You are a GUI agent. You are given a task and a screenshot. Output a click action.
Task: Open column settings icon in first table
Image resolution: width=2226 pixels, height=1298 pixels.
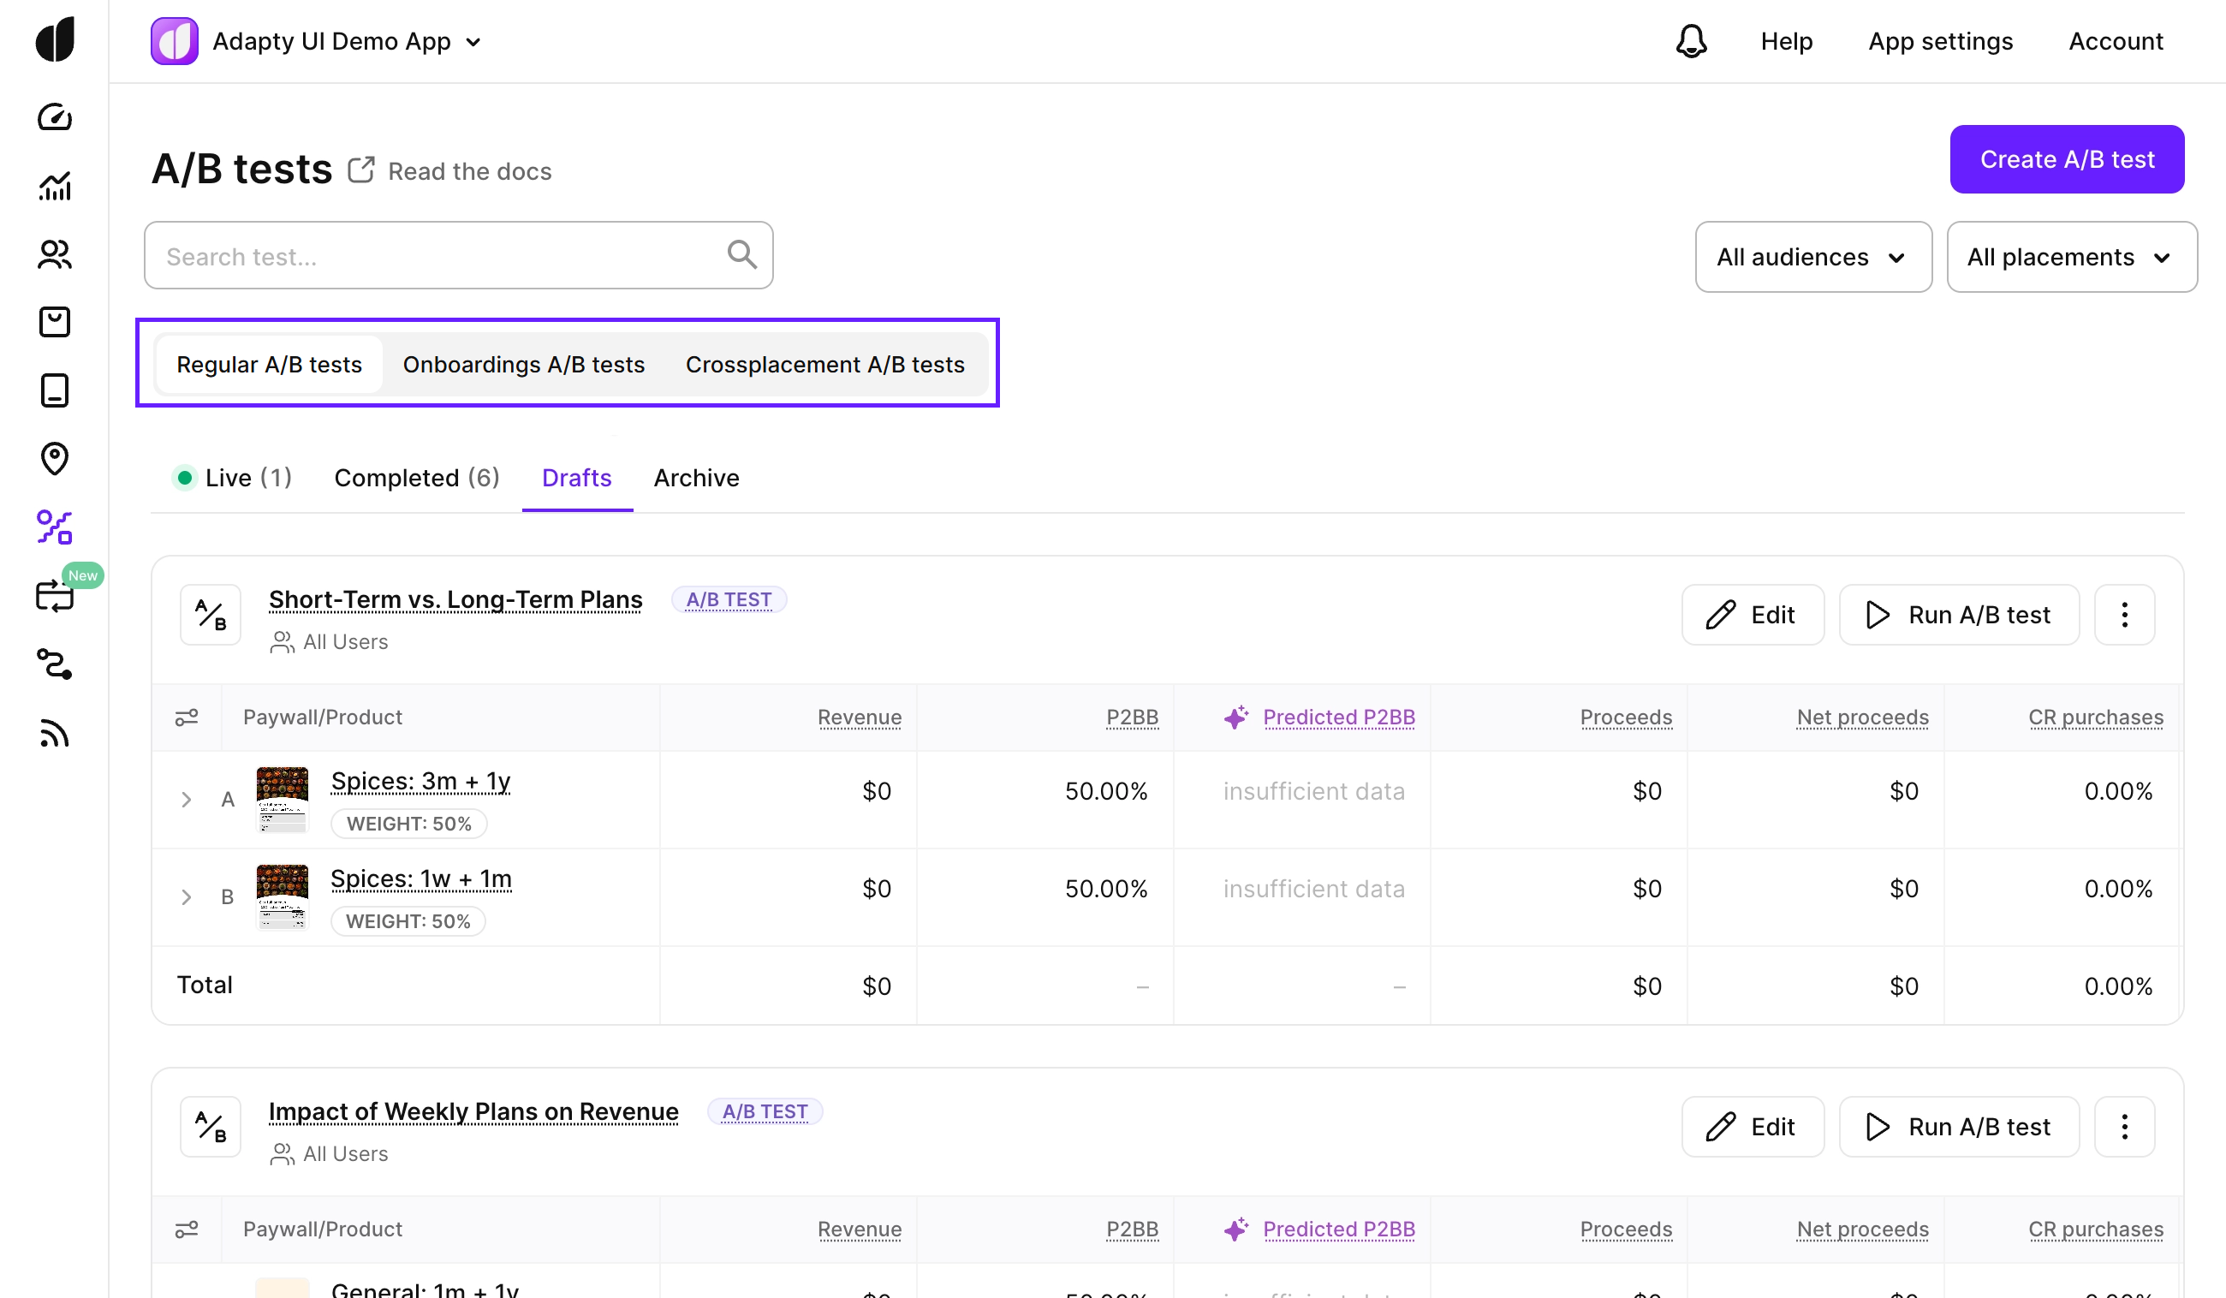coord(187,717)
